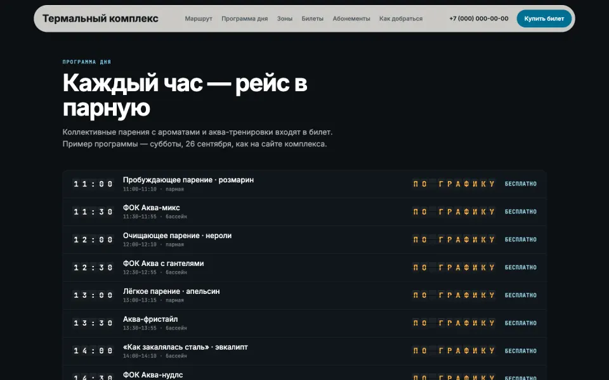
Task: Select the «Аква-фристайл» title
Action: [x=150, y=319]
